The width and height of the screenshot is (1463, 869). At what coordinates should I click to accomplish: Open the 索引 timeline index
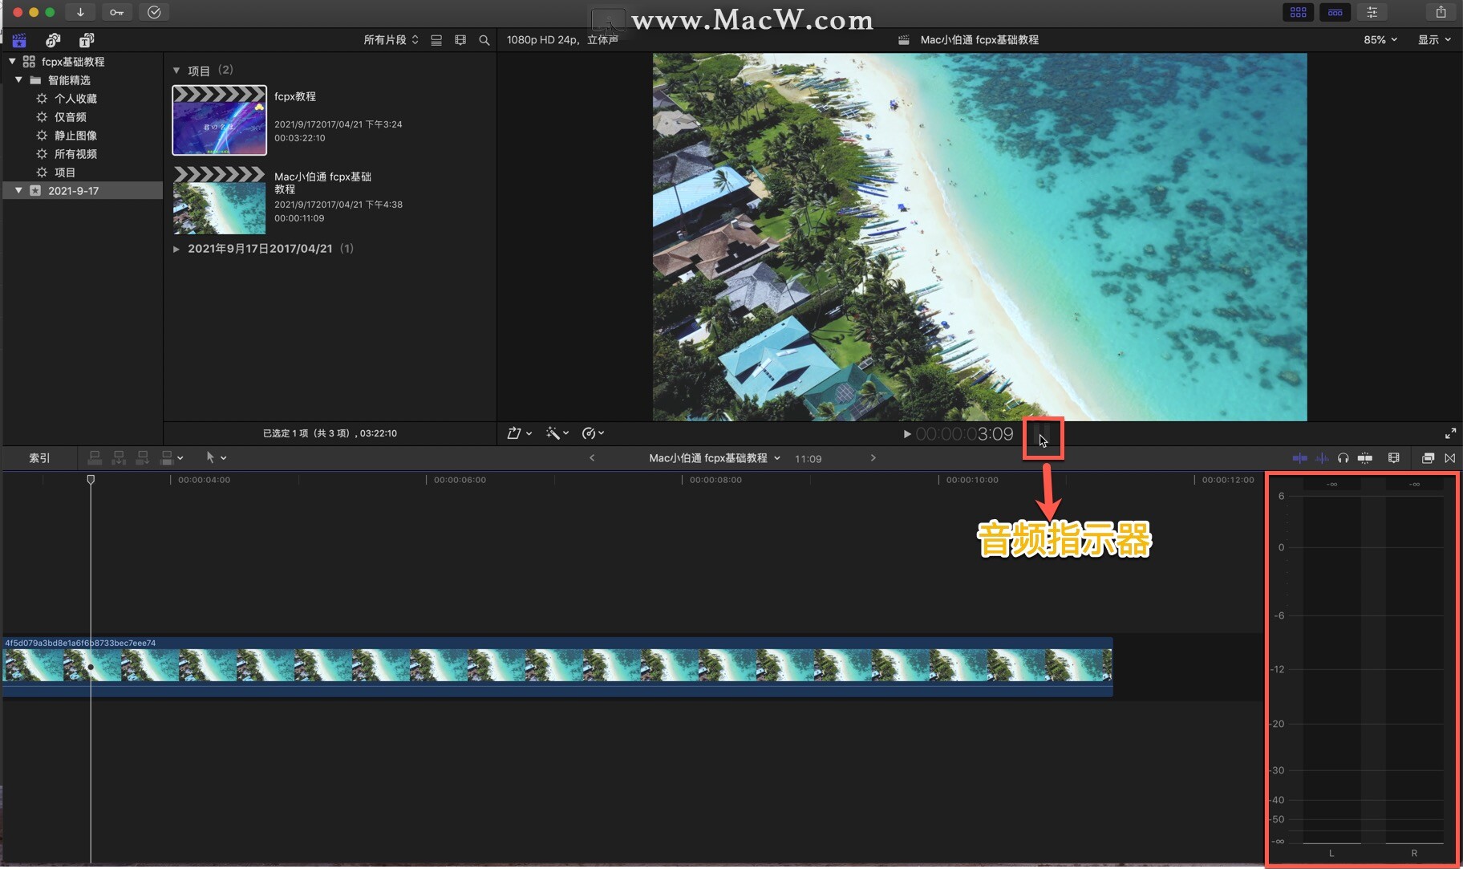(x=39, y=458)
